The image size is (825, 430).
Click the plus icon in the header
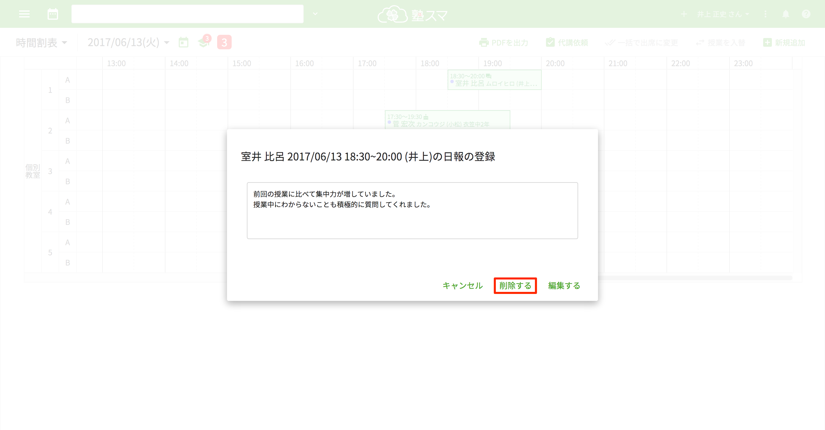pyautogui.click(x=684, y=14)
